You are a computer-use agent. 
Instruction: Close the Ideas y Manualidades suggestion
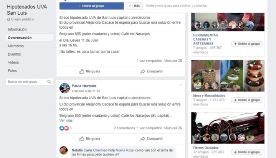tap(262, 63)
